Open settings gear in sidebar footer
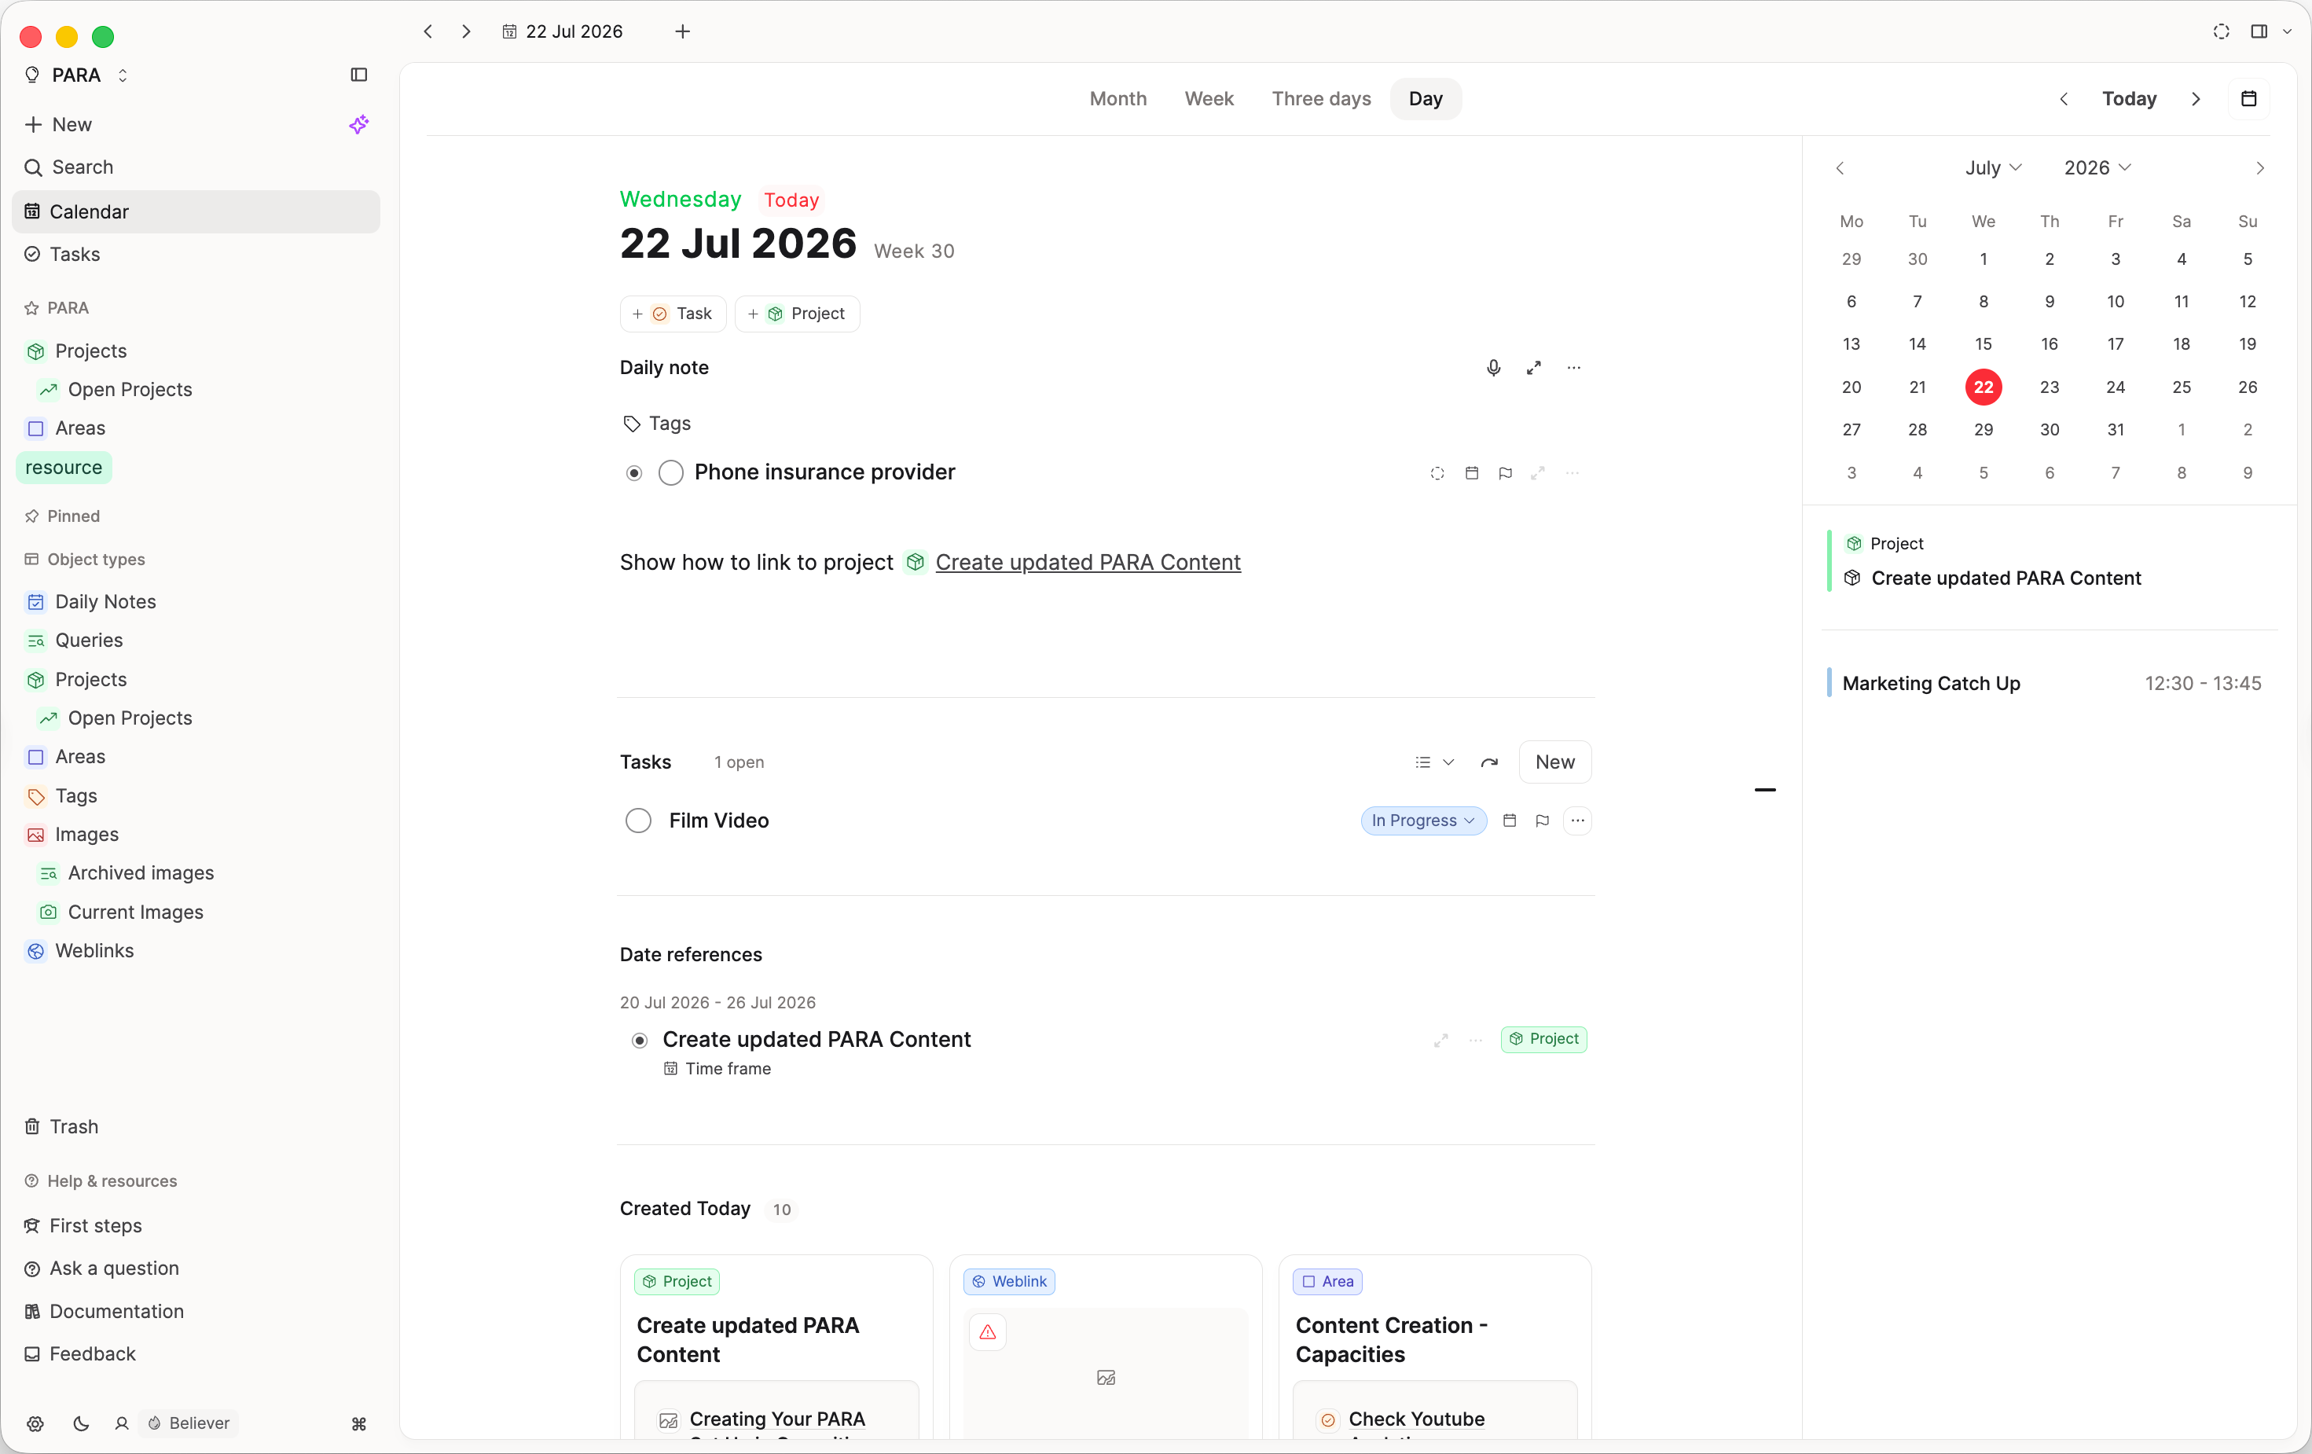This screenshot has height=1454, width=2312. [35, 1423]
